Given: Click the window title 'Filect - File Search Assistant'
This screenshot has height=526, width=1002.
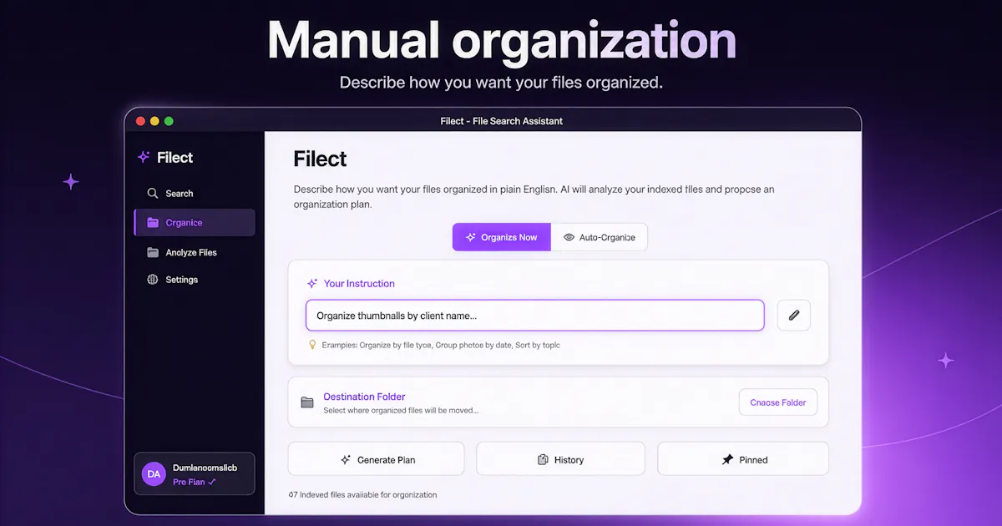Looking at the screenshot, I should (x=501, y=121).
